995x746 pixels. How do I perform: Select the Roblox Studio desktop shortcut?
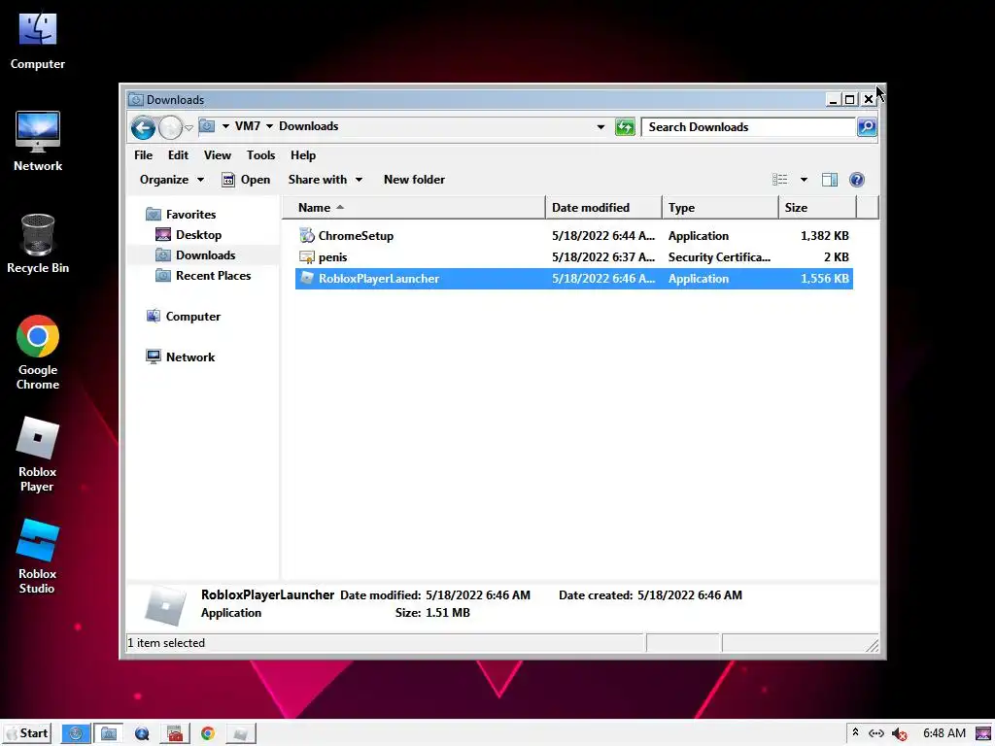pos(38,557)
